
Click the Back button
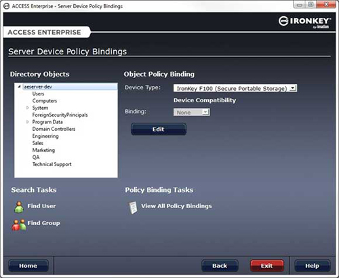coord(220,266)
